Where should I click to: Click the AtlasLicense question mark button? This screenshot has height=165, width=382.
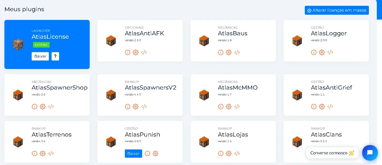coord(55,56)
